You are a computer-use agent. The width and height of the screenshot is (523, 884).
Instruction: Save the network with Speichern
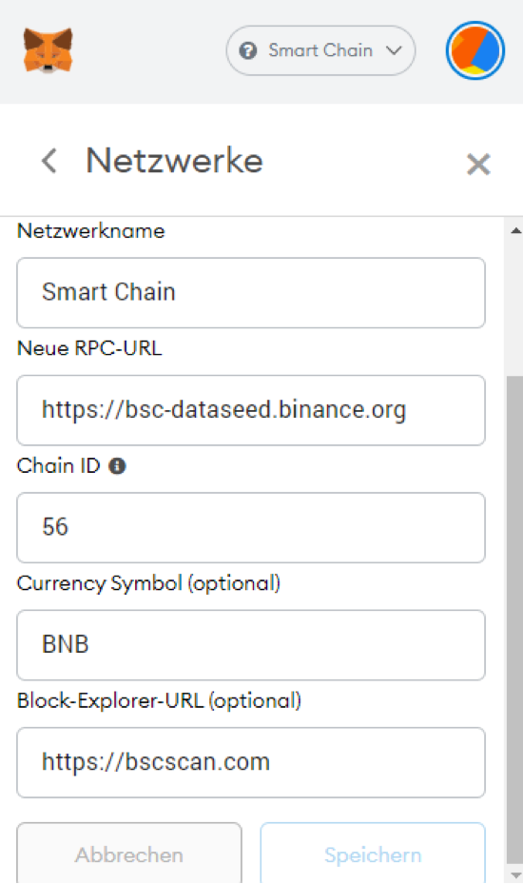pyautogui.click(x=373, y=853)
